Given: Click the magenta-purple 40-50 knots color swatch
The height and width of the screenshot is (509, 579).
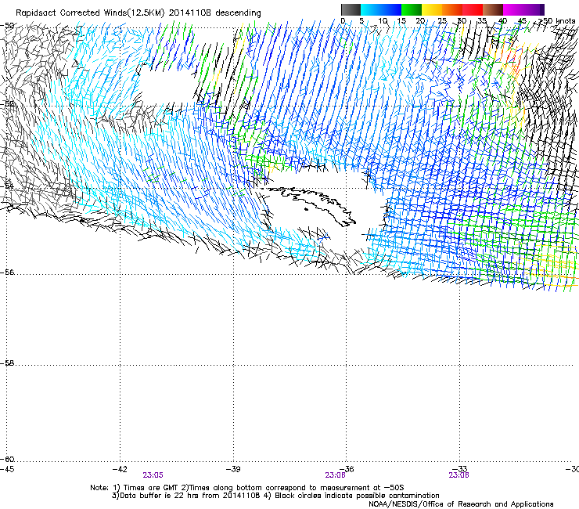Looking at the screenshot, I should click(x=523, y=9).
